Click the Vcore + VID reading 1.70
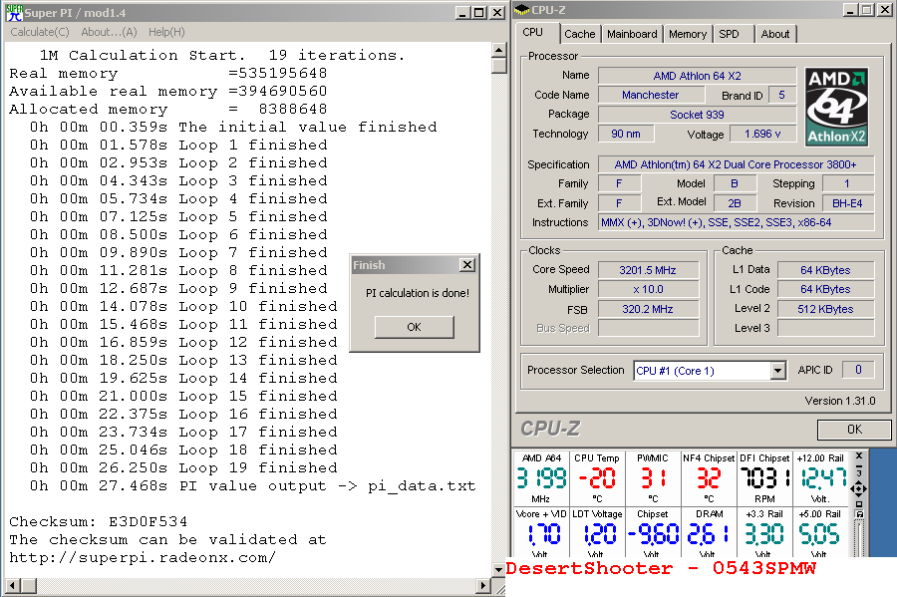 [x=543, y=534]
